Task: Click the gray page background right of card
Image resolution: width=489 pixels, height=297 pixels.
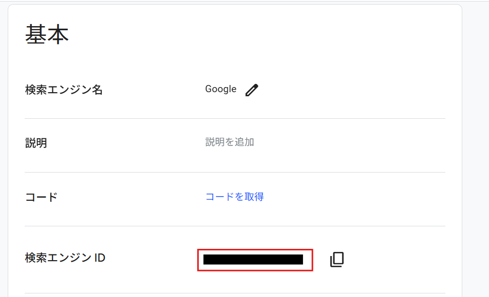Action: (x=476, y=154)
